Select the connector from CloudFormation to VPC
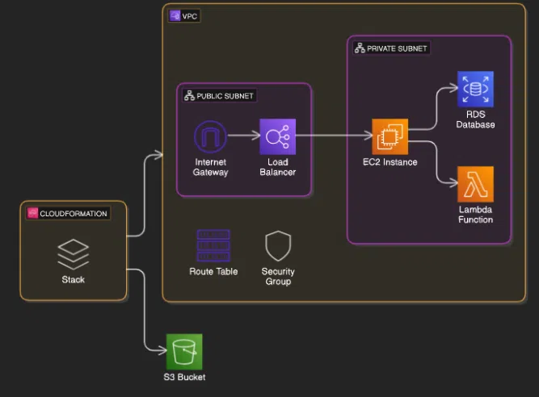This screenshot has height=397, width=539. (x=145, y=195)
